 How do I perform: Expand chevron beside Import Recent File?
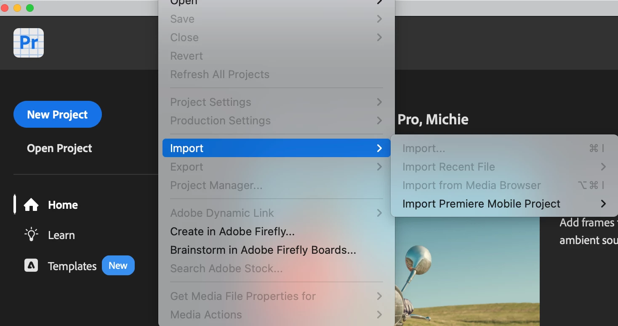coord(603,167)
